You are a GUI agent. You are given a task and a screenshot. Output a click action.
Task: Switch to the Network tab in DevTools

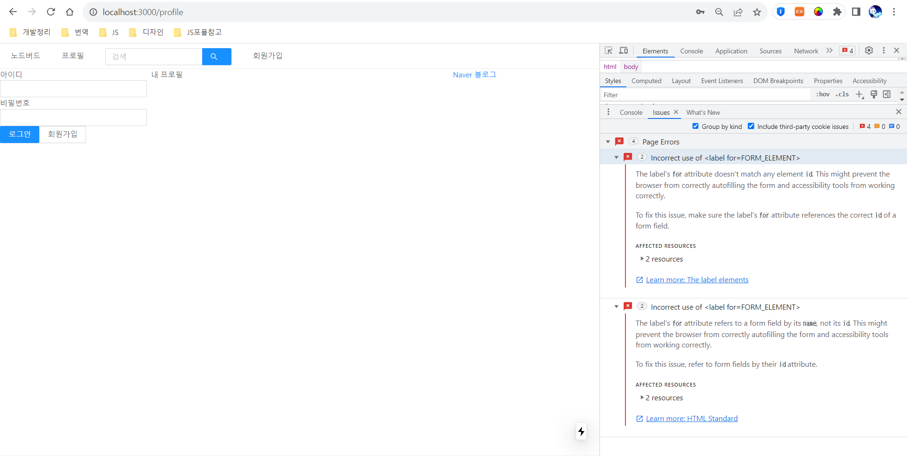(x=806, y=51)
